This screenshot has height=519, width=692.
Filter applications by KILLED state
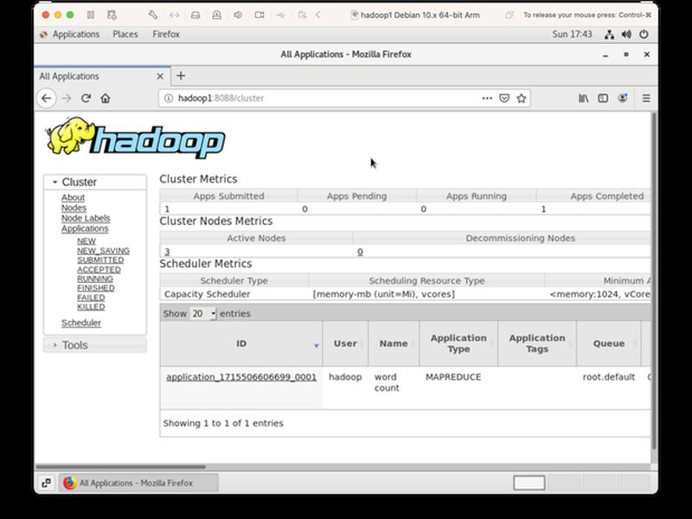coord(91,307)
